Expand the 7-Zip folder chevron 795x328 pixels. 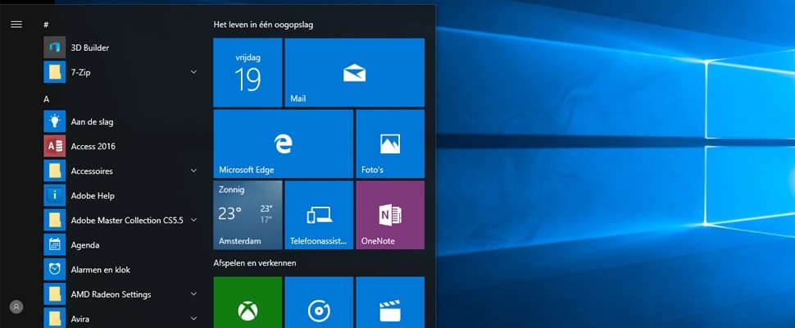point(193,72)
